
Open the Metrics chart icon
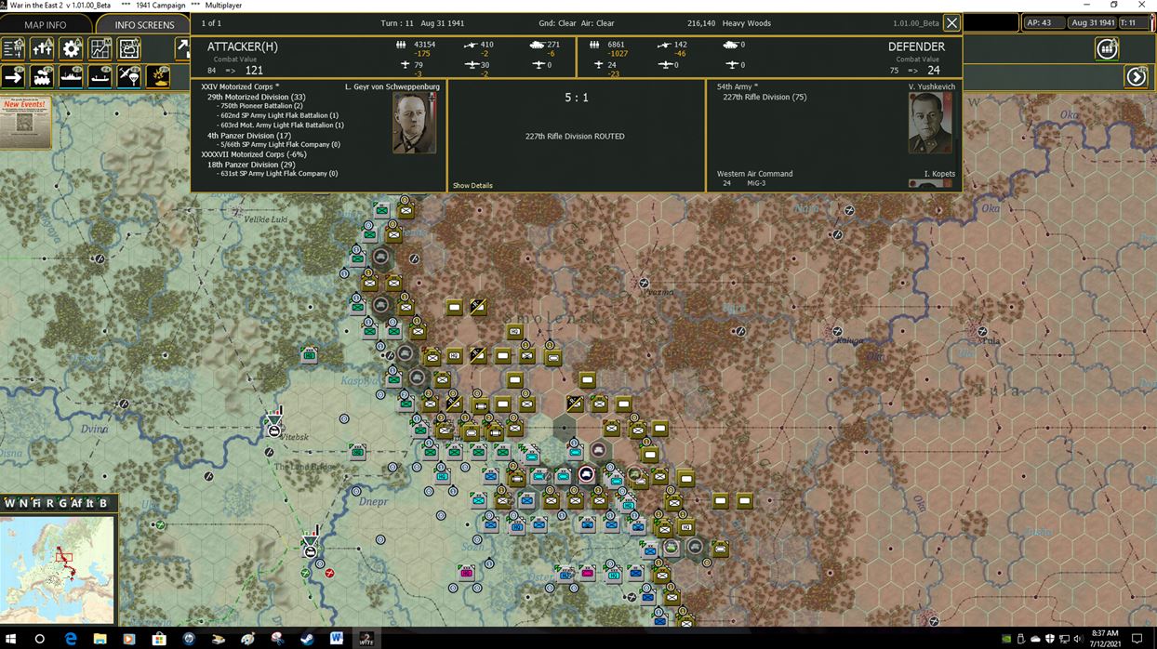(100, 48)
